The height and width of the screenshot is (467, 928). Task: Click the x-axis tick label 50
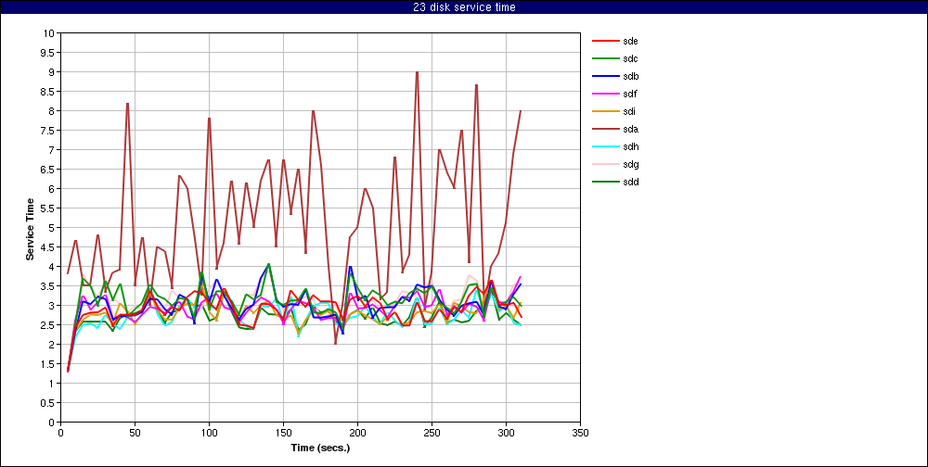point(135,432)
